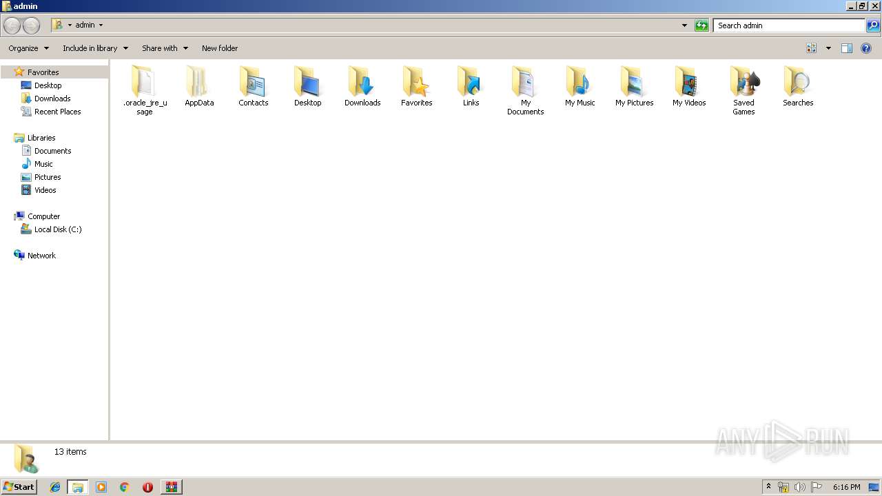This screenshot has height=496, width=882.
Task: Open Recent Places in navigation pane
Action: click(x=57, y=112)
